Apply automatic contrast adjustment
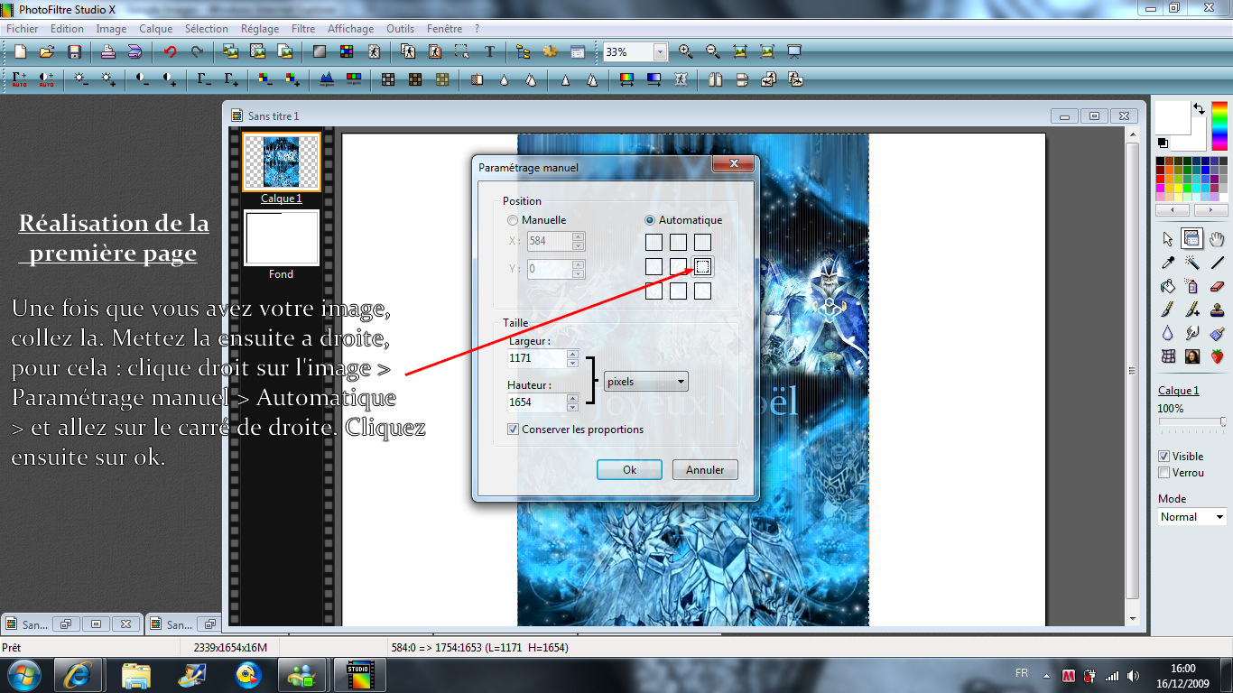Image resolution: width=1233 pixels, height=693 pixels. point(47,79)
